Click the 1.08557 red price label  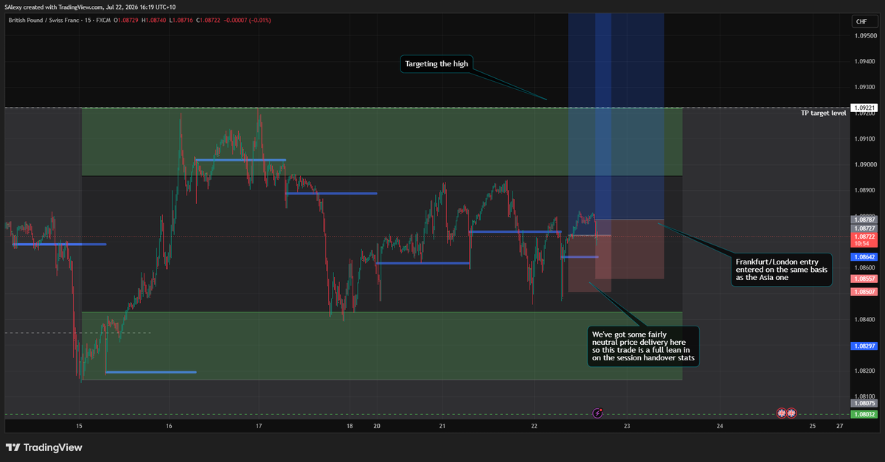[864, 279]
